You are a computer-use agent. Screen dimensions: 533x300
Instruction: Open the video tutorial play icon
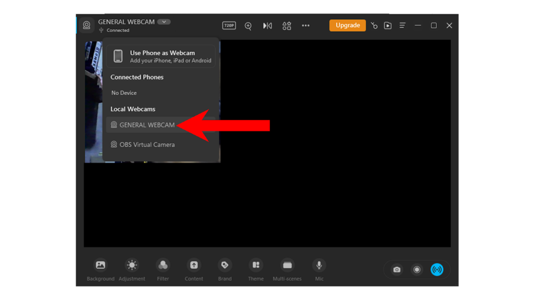(387, 26)
